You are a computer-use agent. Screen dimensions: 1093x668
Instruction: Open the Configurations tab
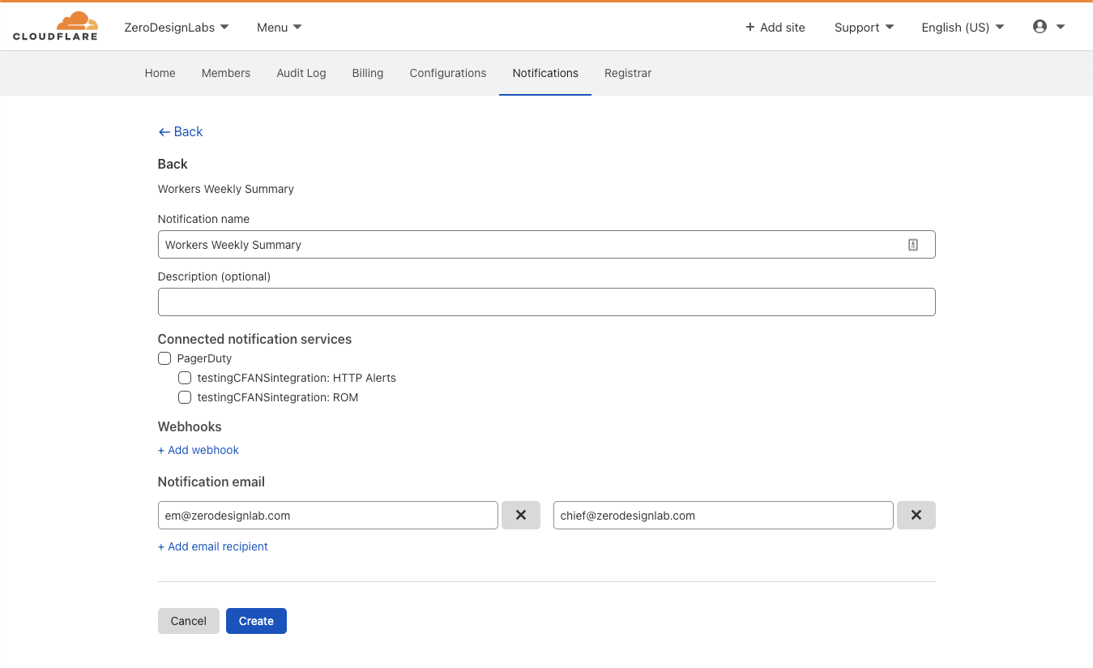(x=448, y=73)
